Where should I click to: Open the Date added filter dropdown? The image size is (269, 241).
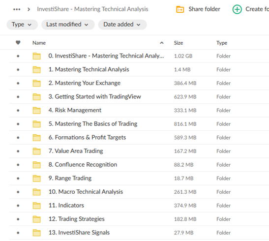(122, 25)
